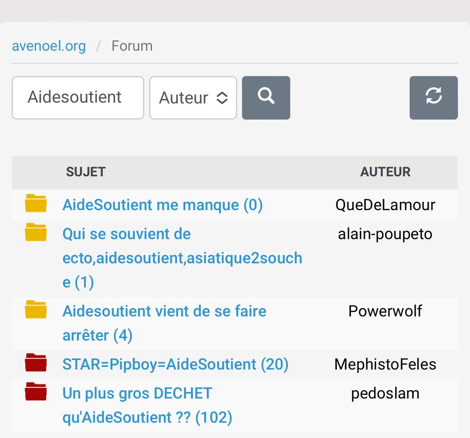The width and height of the screenshot is (470, 438).
Task: Click red folder icon beside Un plus gros DECHET
Action: tap(36, 392)
